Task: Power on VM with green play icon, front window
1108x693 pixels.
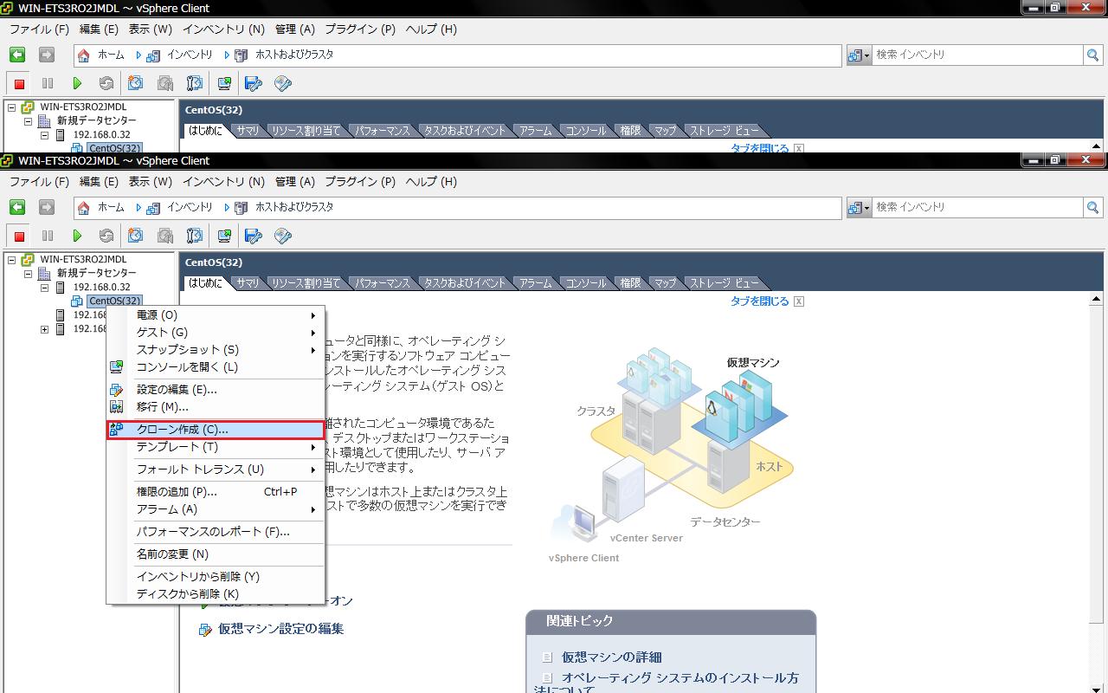Action: (x=77, y=236)
